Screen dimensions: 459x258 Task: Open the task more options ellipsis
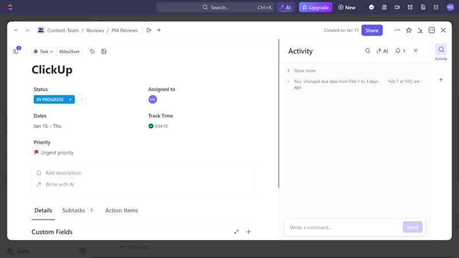pos(397,30)
